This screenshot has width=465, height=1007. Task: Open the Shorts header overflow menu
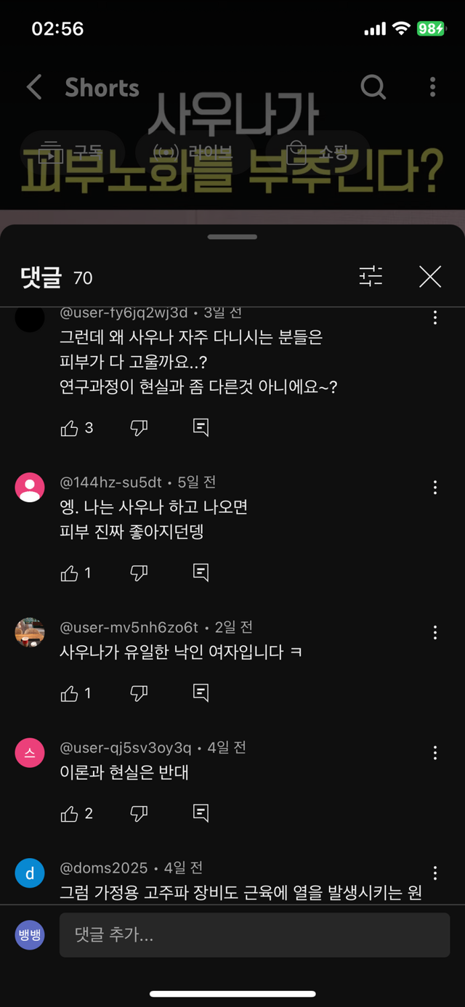[x=432, y=88]
